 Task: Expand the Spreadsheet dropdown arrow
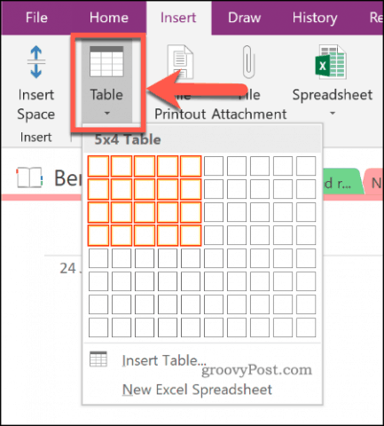click(333, 113)
